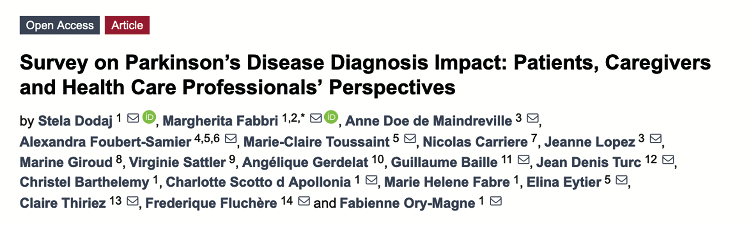The width and height of the screenshot is (753, 225).
Task: Click the email icon for Jean Denis Turc
Action: click(668, 159)
